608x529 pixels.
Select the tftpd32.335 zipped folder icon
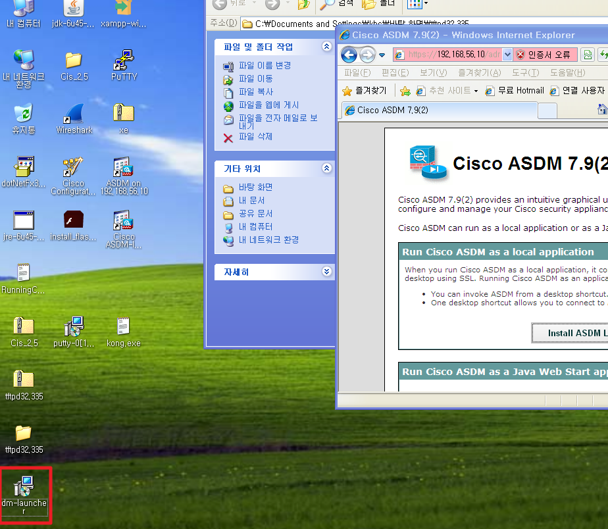point(24,385)
